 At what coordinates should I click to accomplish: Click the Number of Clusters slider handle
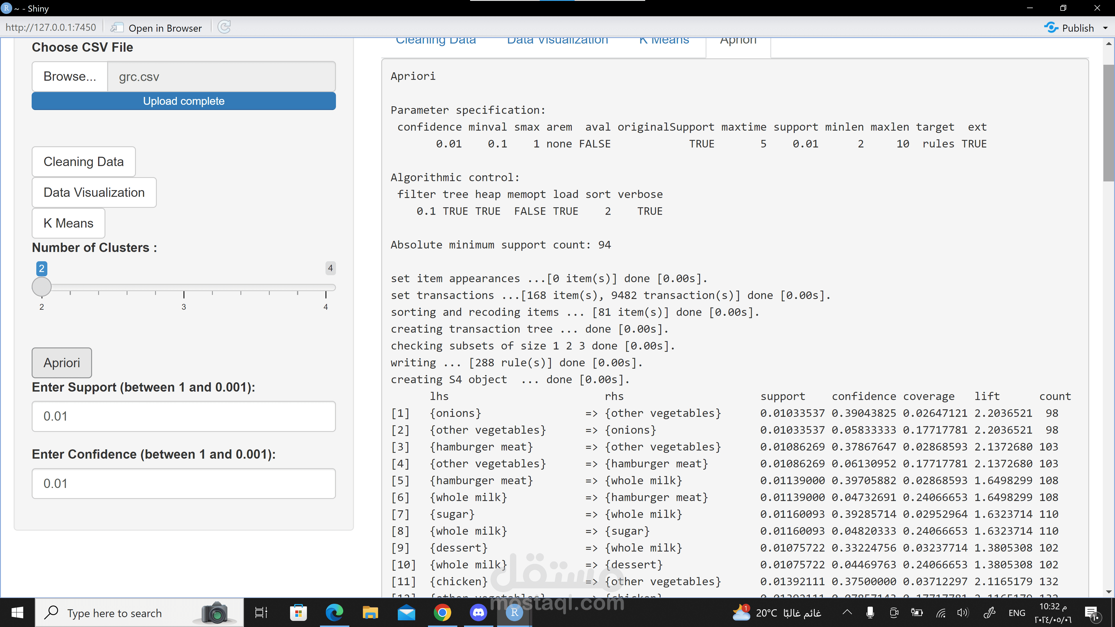click(42, 287)
